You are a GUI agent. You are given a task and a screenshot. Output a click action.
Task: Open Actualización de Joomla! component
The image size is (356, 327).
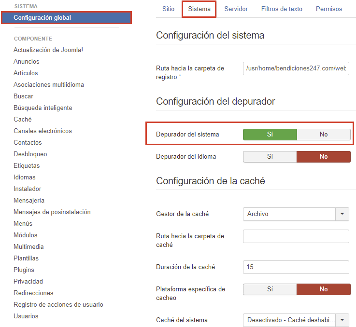pos(48,50)
